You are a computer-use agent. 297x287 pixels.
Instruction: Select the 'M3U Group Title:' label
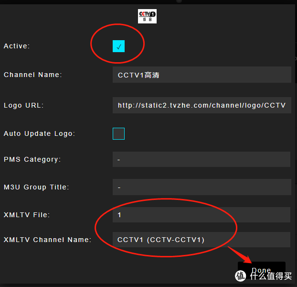click(x=36, y=187)
